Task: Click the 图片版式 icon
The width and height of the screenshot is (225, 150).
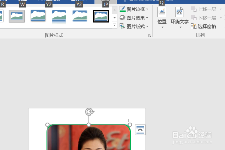Action: pyautogui.click(x=122, y=26)
